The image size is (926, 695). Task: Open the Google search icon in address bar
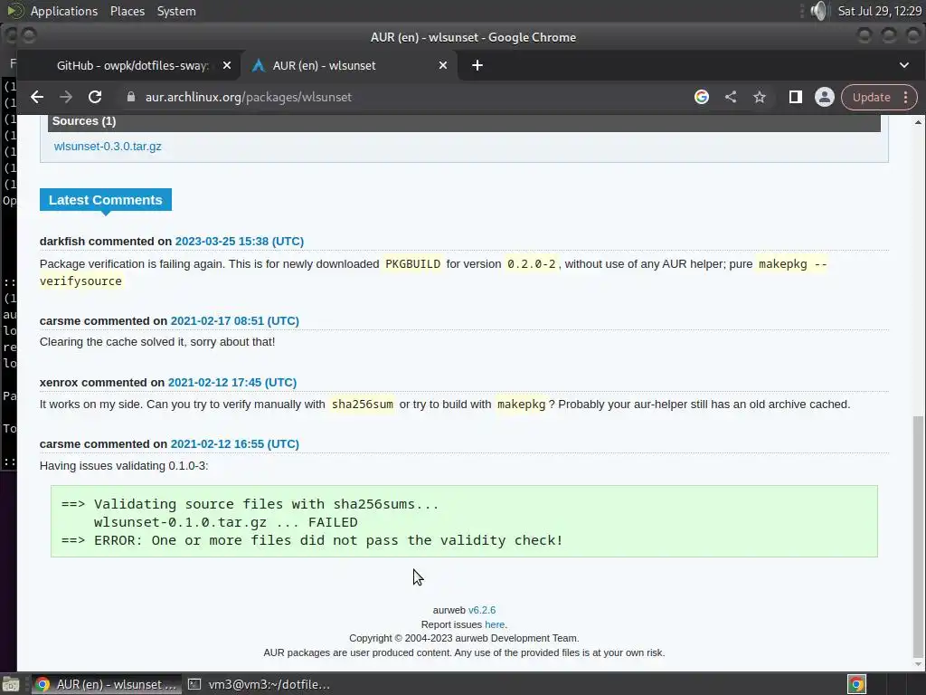click(702, 97)
